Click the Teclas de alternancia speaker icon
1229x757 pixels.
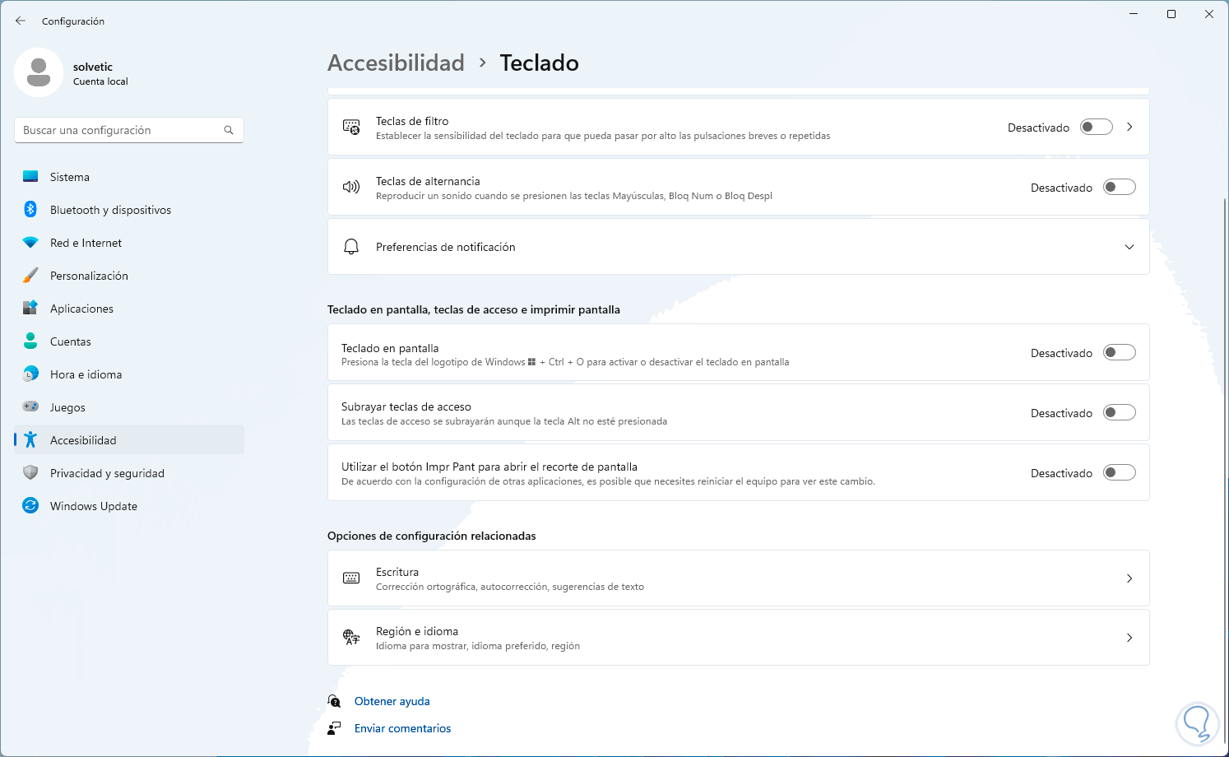click(351, 188)
